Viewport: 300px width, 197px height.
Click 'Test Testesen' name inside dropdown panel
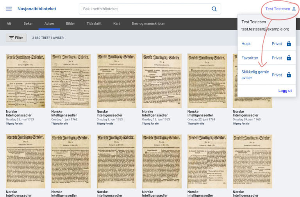(x=254, y=22)
